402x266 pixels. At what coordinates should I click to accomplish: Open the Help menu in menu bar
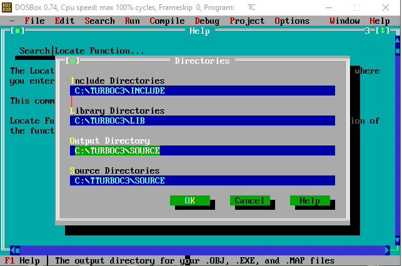pos(379,21)
